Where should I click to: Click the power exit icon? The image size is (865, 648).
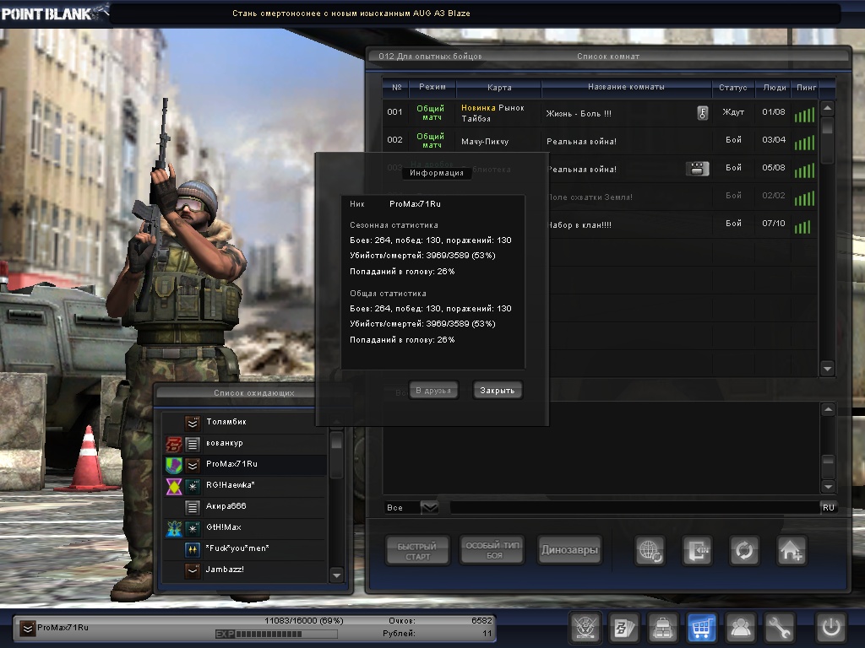click(831, 627)
